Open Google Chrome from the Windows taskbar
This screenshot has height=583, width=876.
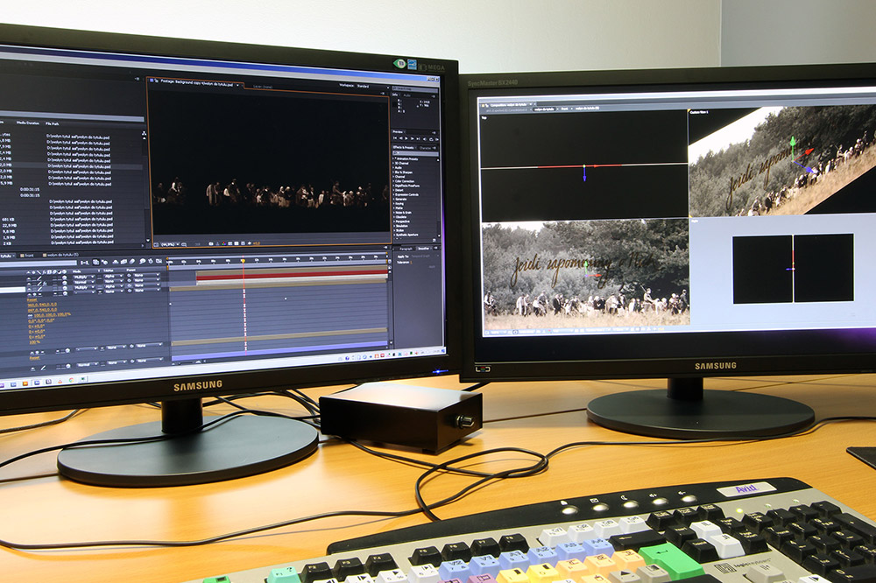[72, 380]
